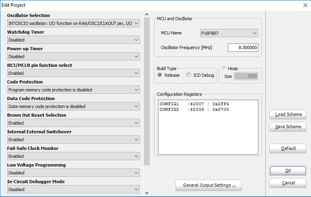Click the settings list scroll-down arrow
The width and height of the screenshot is (311, 197).
(147, 193)
